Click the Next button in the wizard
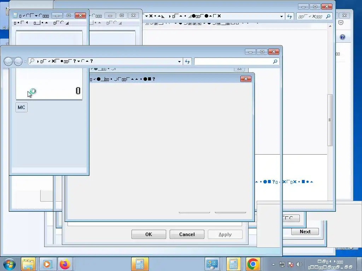Viewport: 362px width, 271px height. pos(305,231)
